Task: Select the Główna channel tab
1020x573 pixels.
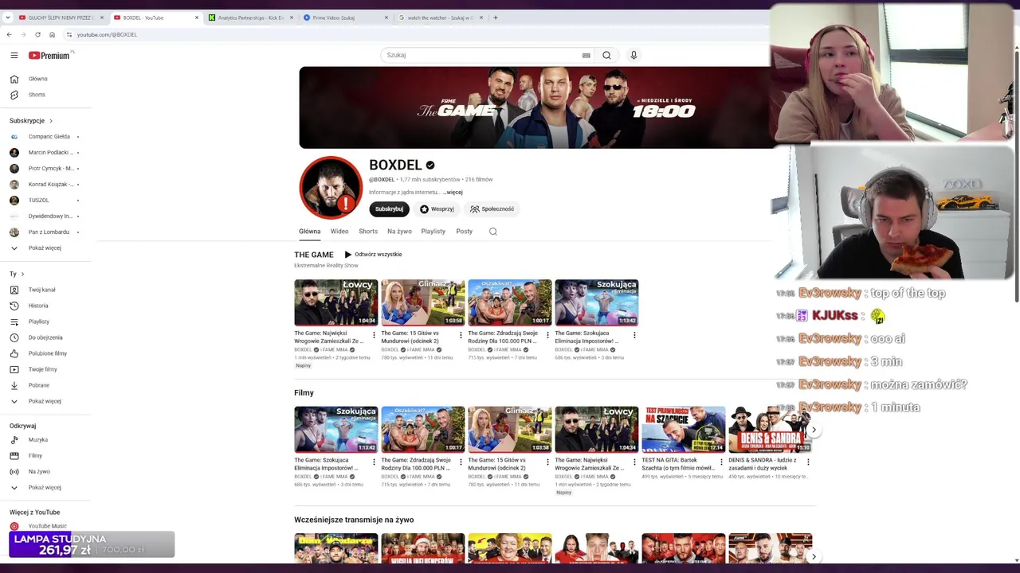Action: [310, 232]
